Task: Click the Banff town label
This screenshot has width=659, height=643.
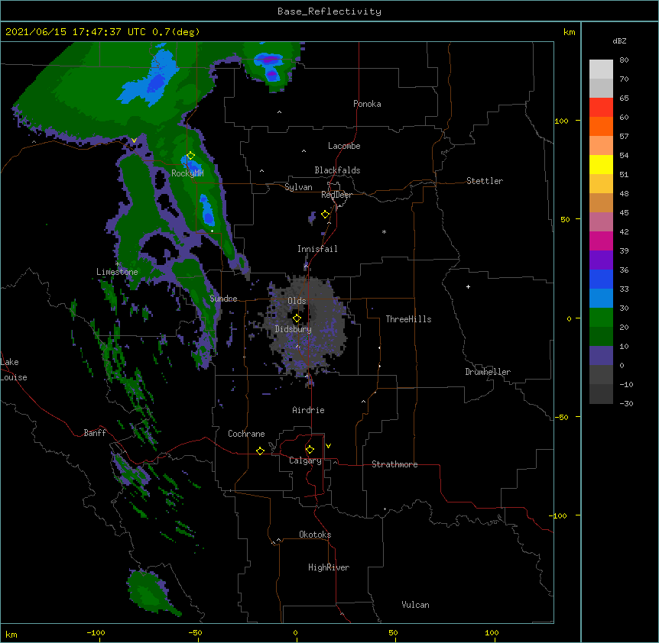Action: (95, 433)
